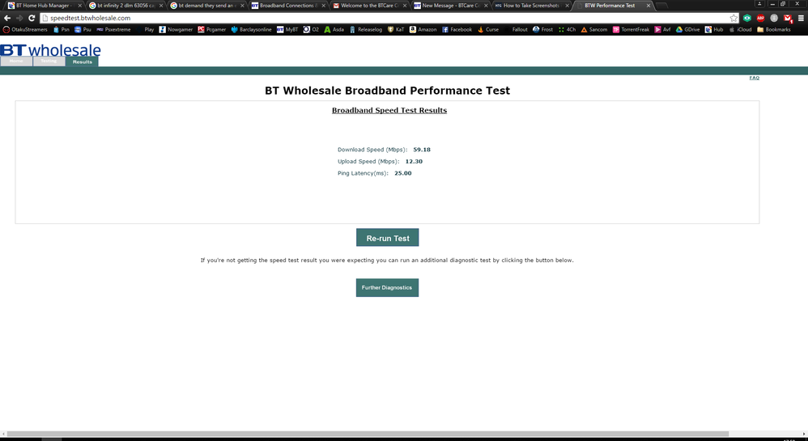This screenshot has width=808, height=441.
Task: Open the Asda bookmark
Action: pos(334,30)
